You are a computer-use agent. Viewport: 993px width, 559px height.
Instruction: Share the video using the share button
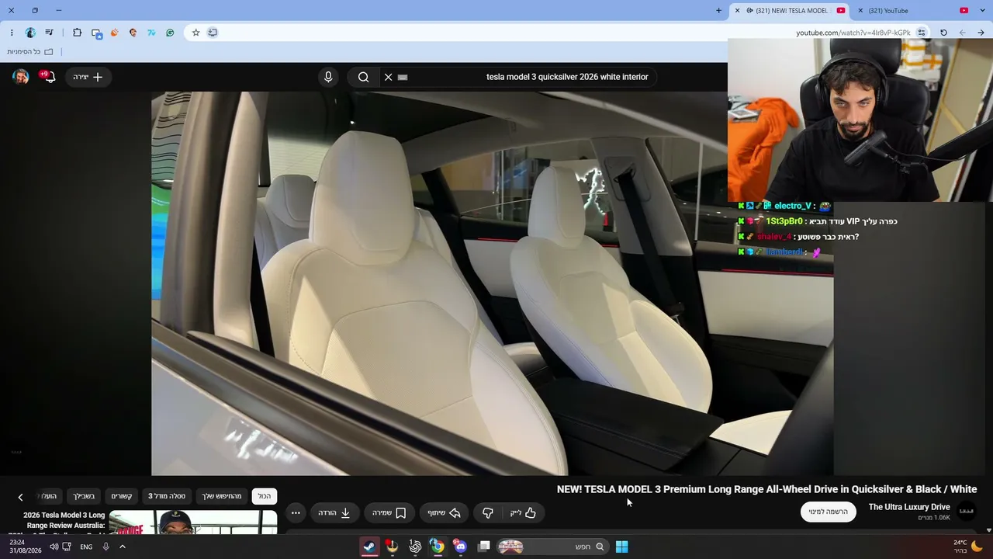[444, 512]
